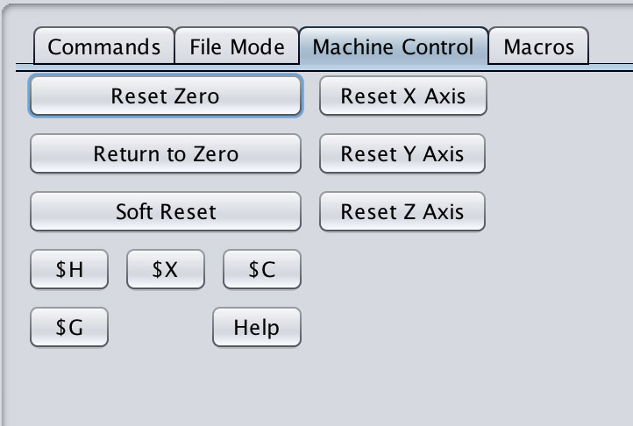Click the Reset Zero button
The image size is (633, 426).
[165, 96]
